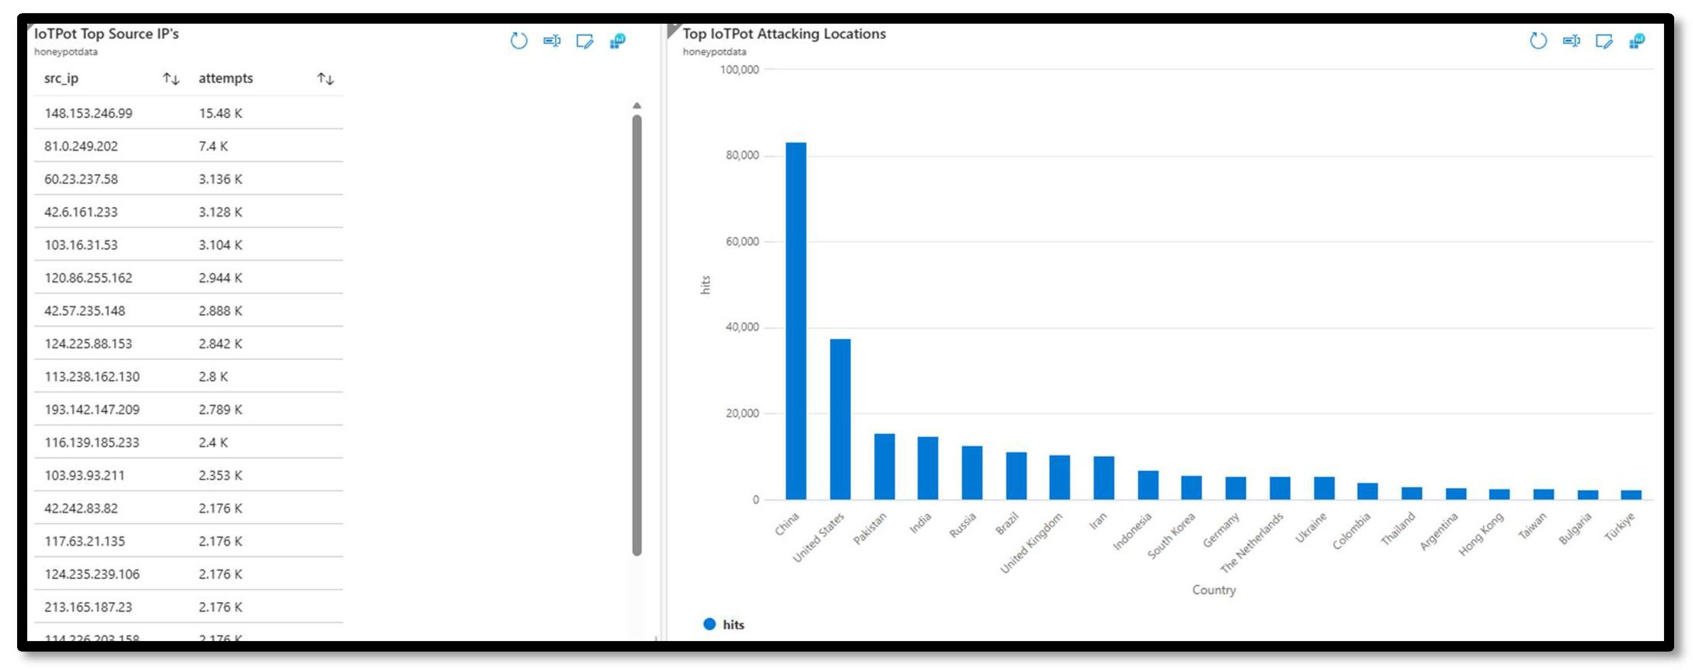Sort the table by attempts using its arrows

tap(325, 79)
